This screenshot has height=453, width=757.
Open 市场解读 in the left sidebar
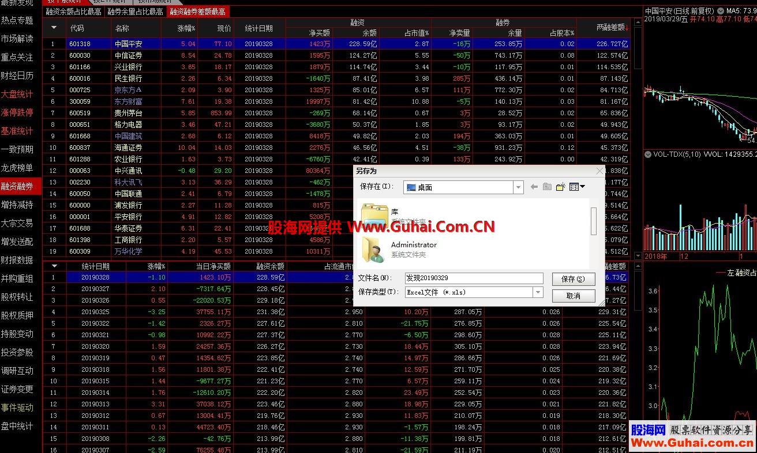(17, 39)
